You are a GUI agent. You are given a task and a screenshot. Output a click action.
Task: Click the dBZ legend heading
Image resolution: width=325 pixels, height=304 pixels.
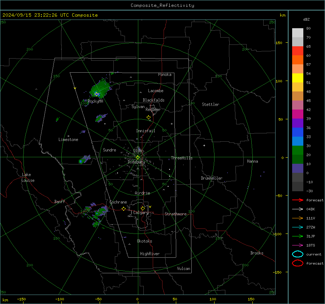[306, 19]
